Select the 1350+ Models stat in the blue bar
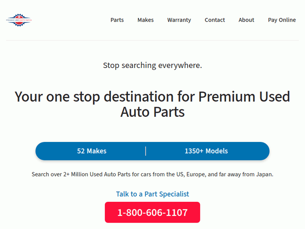This screenshot has height=229, width=305. click(206, 151)
